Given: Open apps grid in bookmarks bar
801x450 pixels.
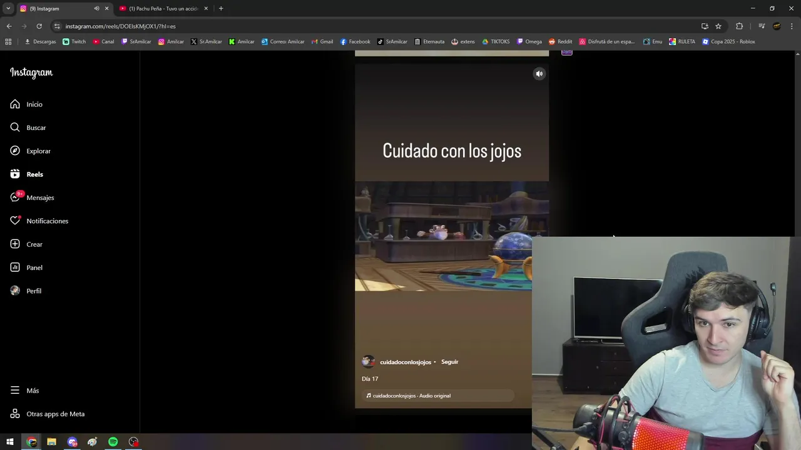Looking at the screenshot, I should pyautogui.click(x=8, y=42).
